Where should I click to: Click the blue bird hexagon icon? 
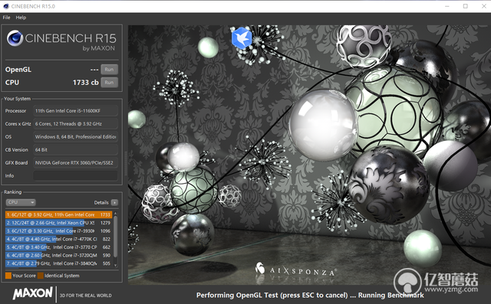(x=242, y=38)
